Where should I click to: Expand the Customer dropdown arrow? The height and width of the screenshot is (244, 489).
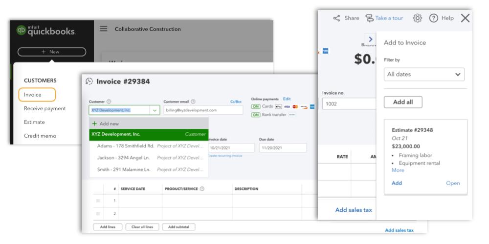click(155, 110)
